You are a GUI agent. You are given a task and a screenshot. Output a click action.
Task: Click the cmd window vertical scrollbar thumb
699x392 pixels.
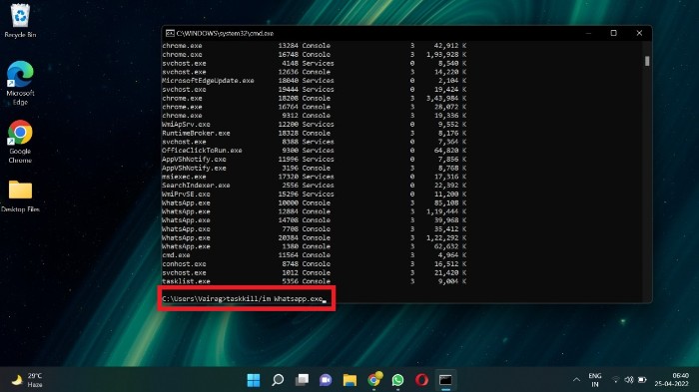point(647,61)
